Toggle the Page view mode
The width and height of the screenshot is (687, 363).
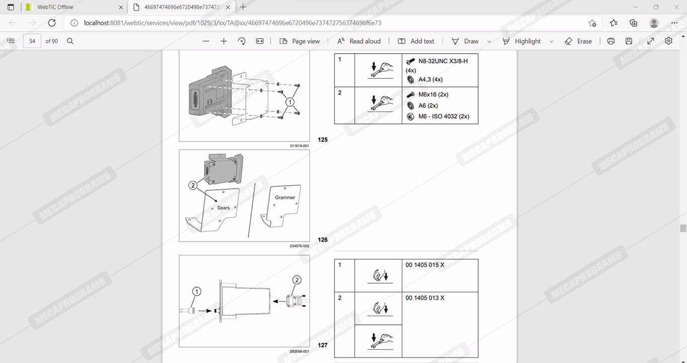point(300,41)
